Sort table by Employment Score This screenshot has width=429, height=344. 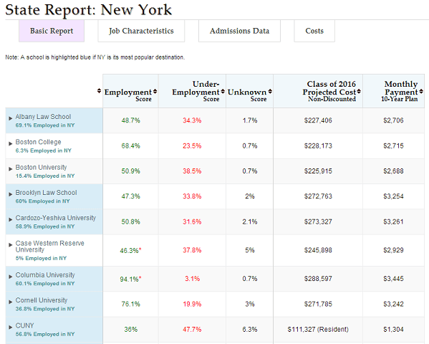[155, 92]
